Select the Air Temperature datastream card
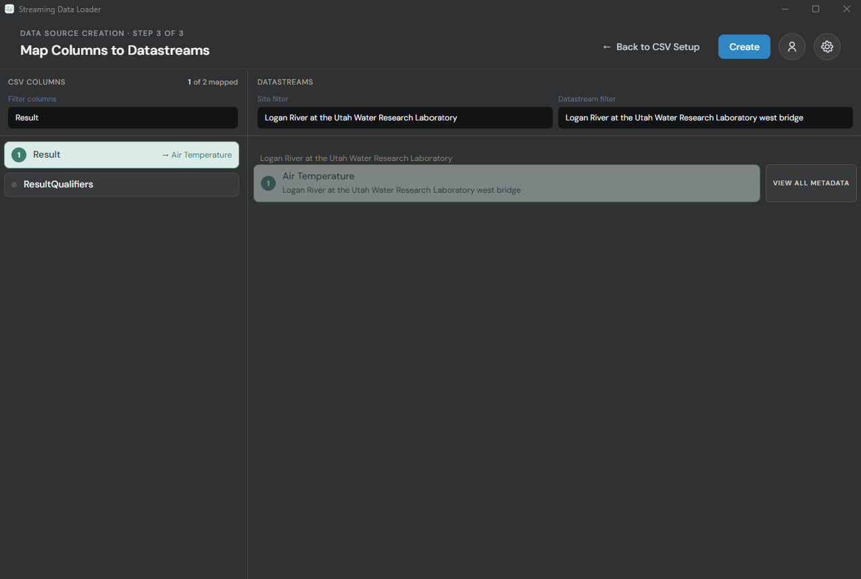This screenshot has width=861, height=579. point(507,183)
